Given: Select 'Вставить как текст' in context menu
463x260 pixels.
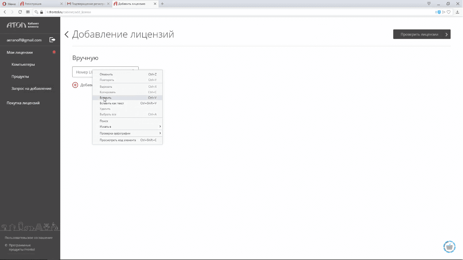Looking at the screenshot, I should click(x=112, y=103).
